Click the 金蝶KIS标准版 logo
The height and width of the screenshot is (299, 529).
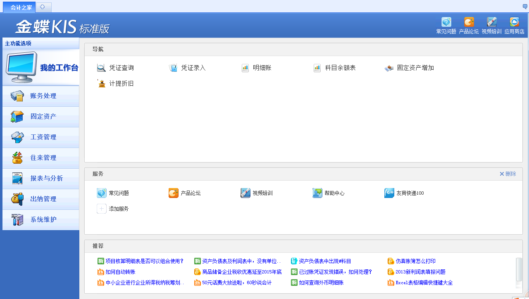pyautogui.click(x=62, y=27)
